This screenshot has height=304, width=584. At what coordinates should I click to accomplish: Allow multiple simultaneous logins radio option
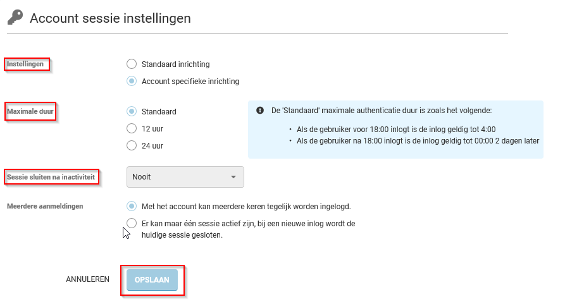[132, 206]
